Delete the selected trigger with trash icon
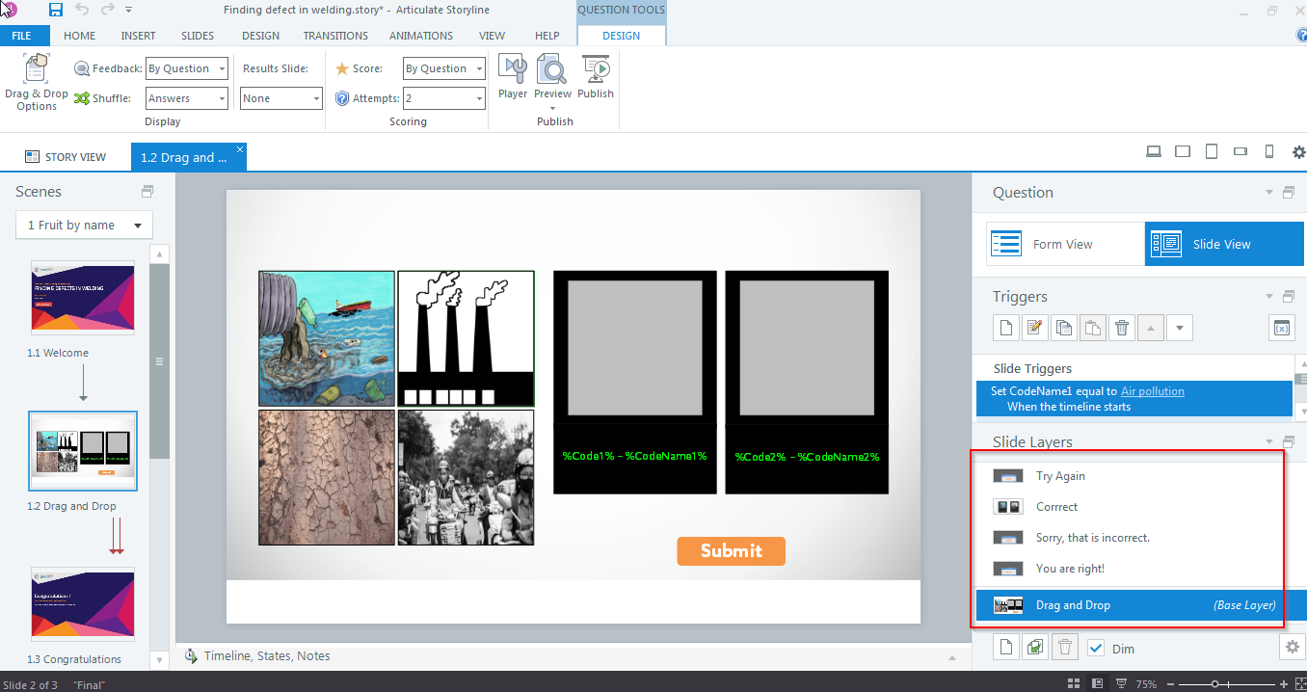The width and height of the screenshot is (1307, 692). (1122, 328)
